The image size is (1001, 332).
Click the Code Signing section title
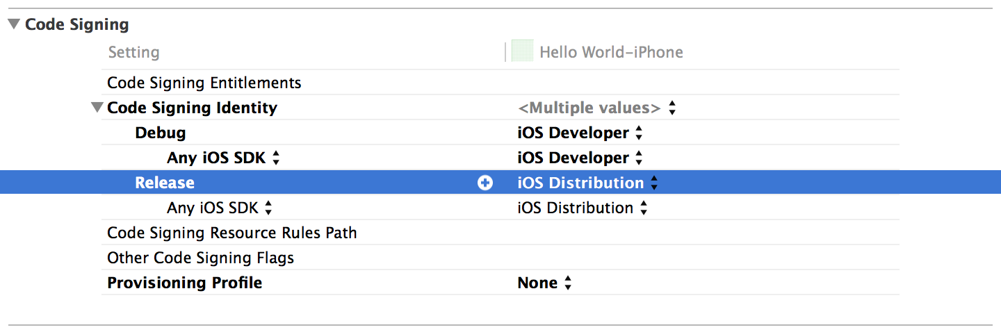click(x=77, y=24)
